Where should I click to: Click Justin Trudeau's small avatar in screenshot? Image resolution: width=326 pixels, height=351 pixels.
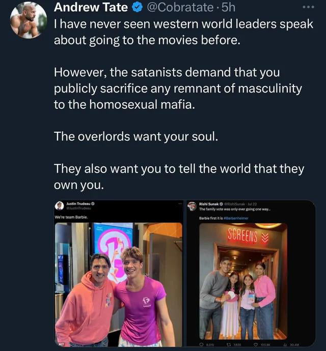[60, 206]
